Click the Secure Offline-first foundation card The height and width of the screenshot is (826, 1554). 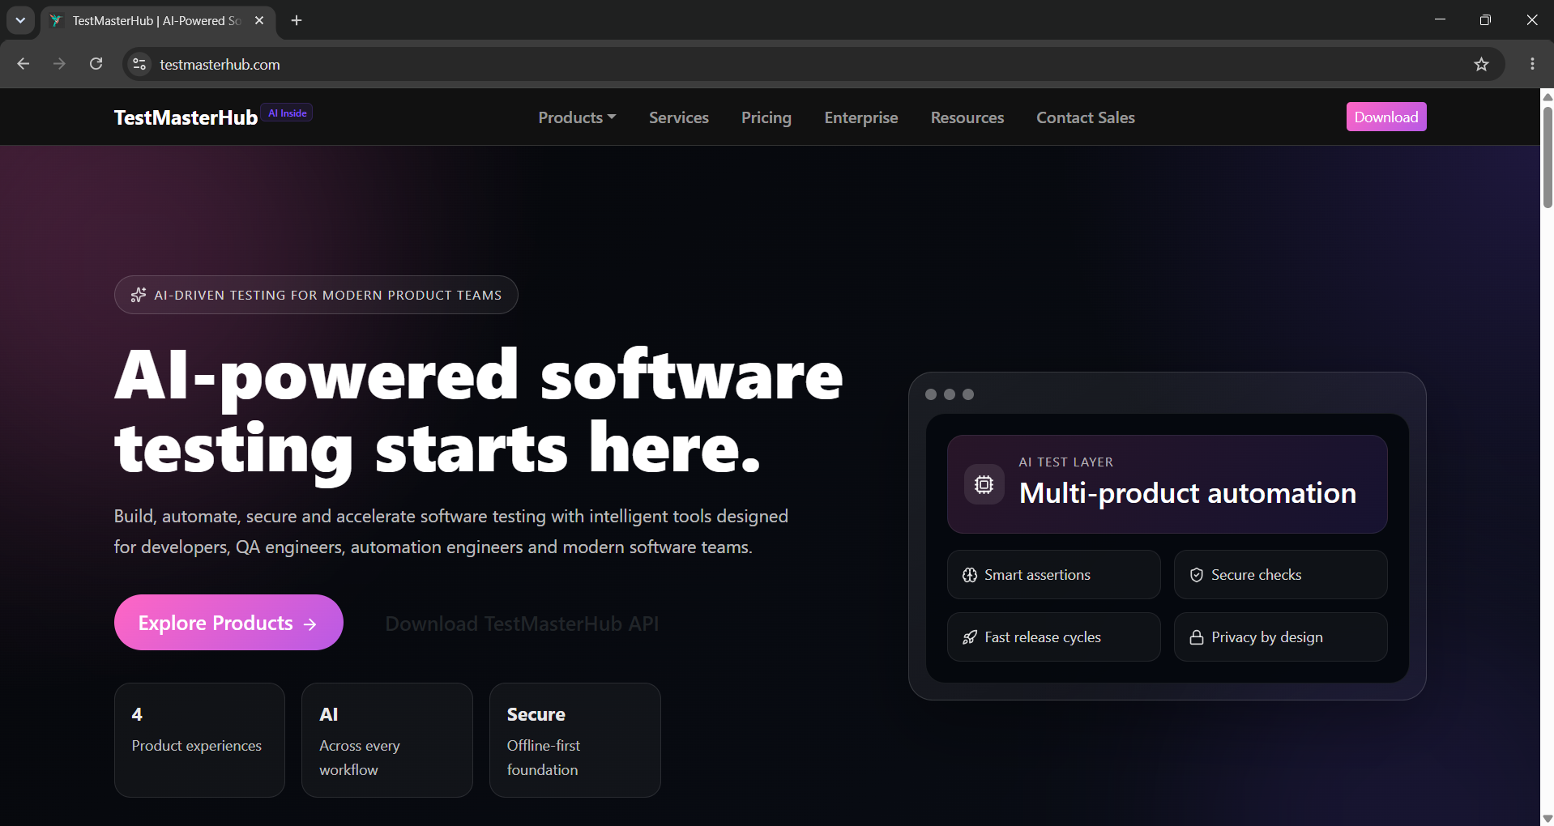coord(575,740)
